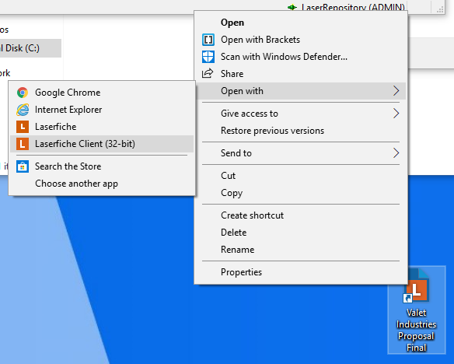Select Open with Brackets

click(x=301, y=40)
